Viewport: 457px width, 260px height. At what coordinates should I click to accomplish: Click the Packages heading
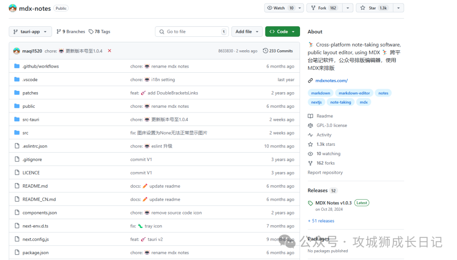pyautogui.click(x=318, y=239)
